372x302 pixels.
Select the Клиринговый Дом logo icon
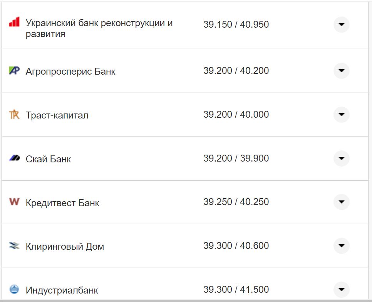13,245
